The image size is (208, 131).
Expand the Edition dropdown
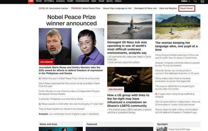point(186,1)
